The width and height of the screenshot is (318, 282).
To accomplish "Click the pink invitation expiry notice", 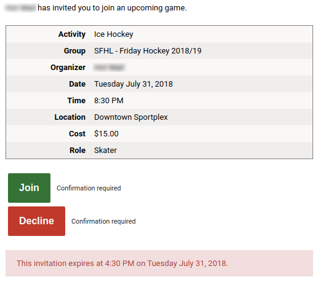I will (159, 263).
